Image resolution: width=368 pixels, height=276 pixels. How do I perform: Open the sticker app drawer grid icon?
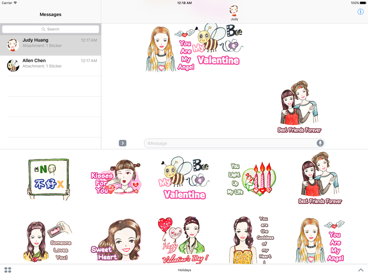[8, 270]
